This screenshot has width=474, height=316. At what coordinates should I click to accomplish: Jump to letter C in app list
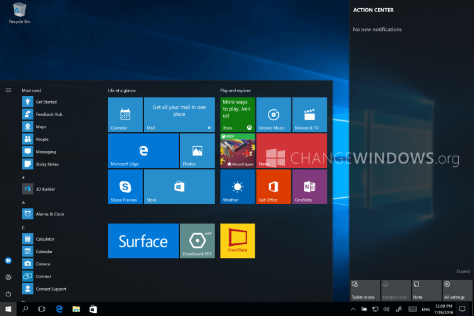coord(23,228)
